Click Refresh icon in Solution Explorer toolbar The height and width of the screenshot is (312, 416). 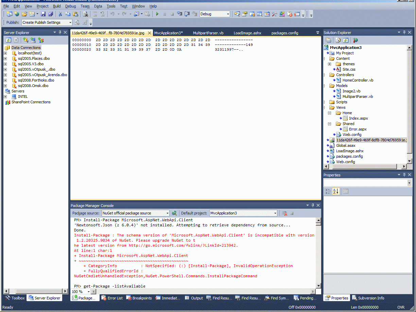pyautogui.click(x=345, y=40)
